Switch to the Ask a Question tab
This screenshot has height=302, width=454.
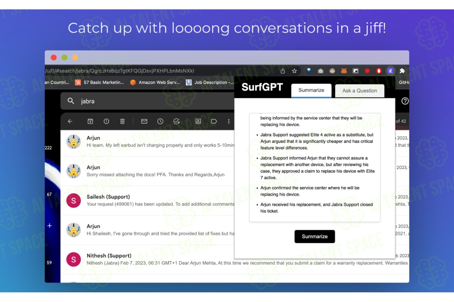tap(360, 91)
